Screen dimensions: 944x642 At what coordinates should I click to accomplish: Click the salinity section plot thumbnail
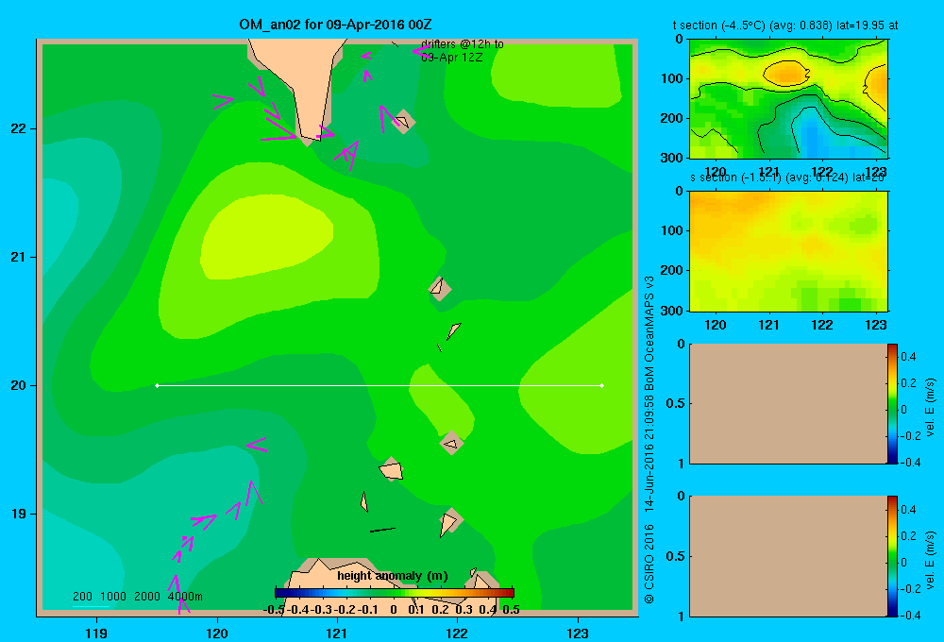[x=788, y=251]
